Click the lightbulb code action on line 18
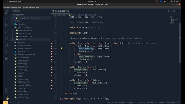The width and height of the screenshot is (185, 104). click(x=61, y=48)
